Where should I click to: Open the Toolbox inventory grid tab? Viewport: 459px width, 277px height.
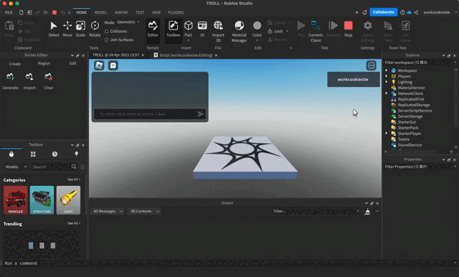tap(33, 154)
